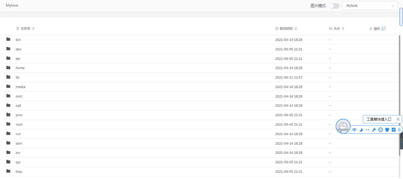Click the moon half-width icon in IME bar

(361, 130)
